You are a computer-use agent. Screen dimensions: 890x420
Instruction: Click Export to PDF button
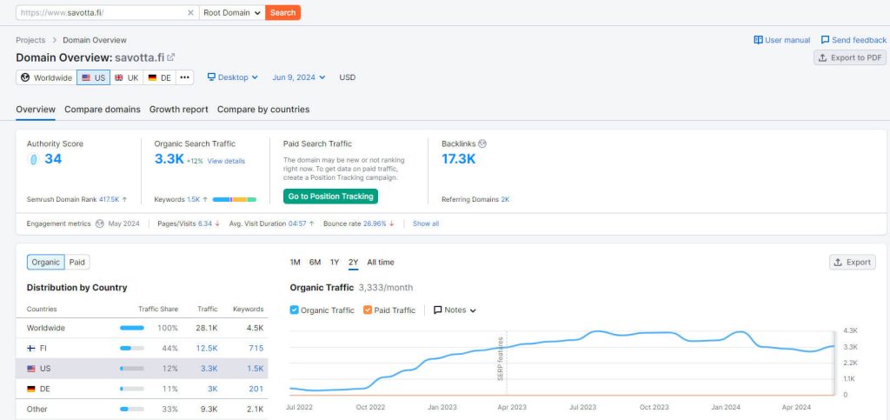[x=850, y=57]
